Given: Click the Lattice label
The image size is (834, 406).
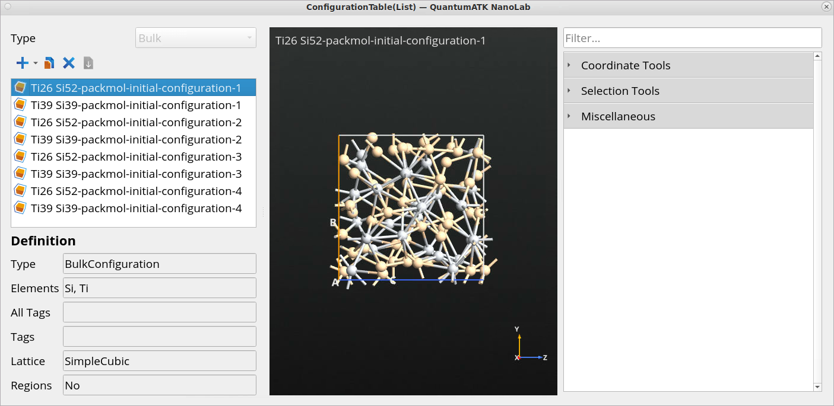Looking at the screenshot, I should pos(28,361).
